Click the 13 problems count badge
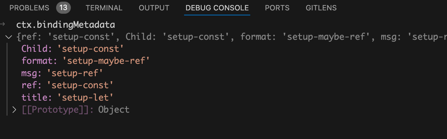The height and width of the screenshot is (139, 447). coord(63,8)
